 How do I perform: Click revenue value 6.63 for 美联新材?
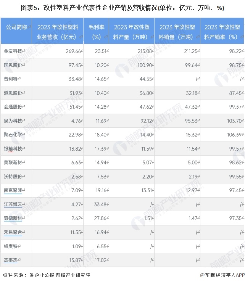(x=76, y=162)
